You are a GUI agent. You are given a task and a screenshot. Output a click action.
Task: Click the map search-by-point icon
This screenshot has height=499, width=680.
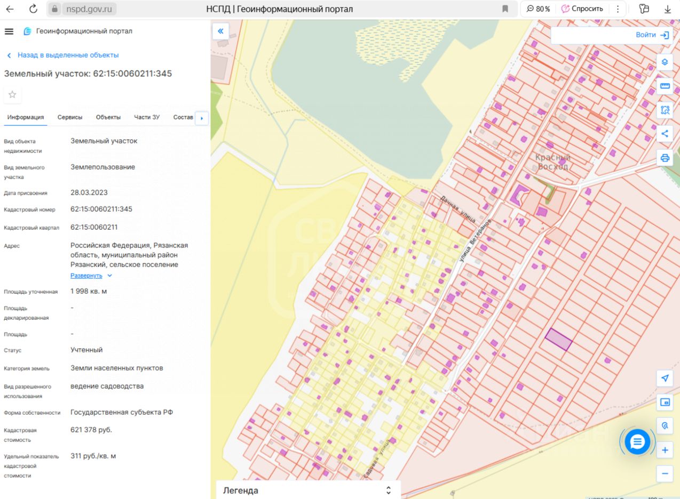click(x=665, y=426)
